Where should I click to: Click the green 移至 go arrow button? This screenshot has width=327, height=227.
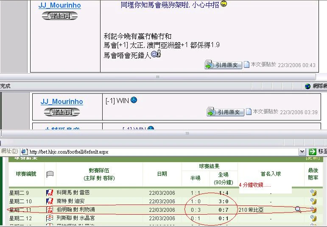pos(313,151)
